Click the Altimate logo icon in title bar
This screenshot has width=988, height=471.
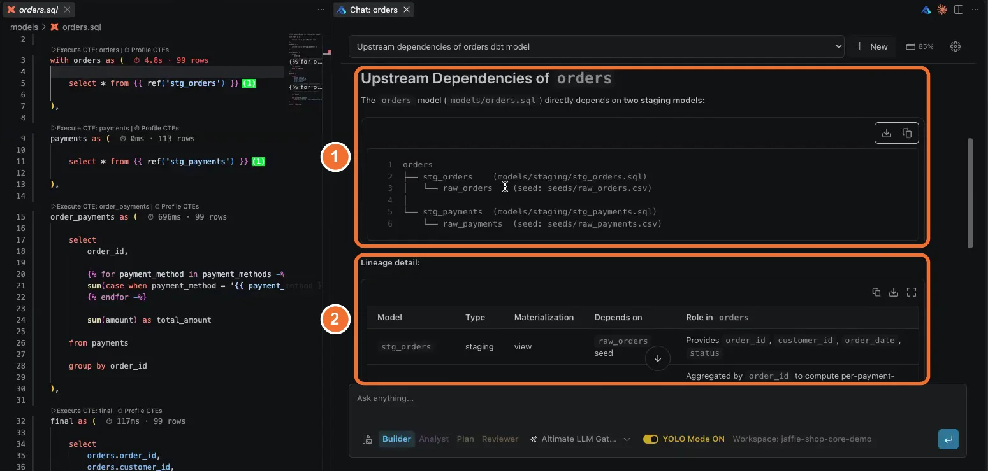[x=927, y=10]
